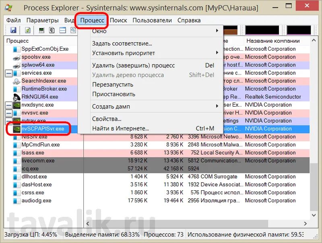This screenshot has height=243, width=322.
Task: Select the nvvsvc.exe process name
Action: tap(35, 113)
